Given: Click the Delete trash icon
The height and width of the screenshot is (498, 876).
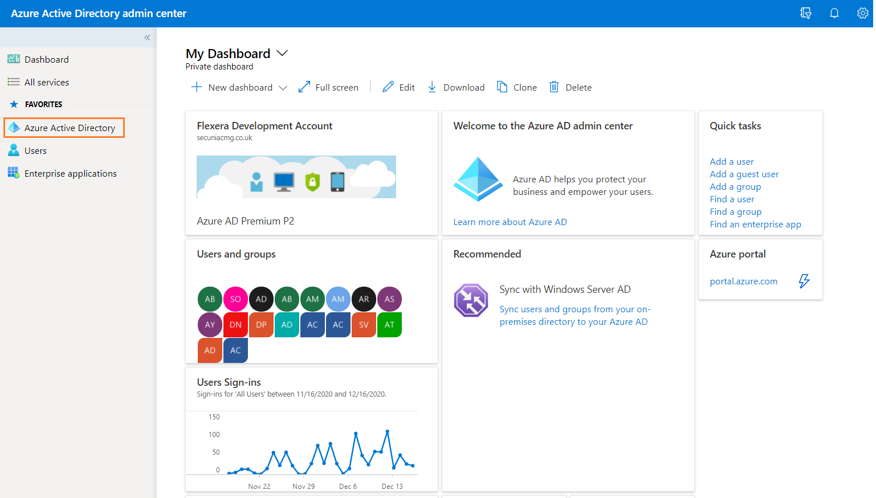Looking at the screenshot, I should 554,87.
